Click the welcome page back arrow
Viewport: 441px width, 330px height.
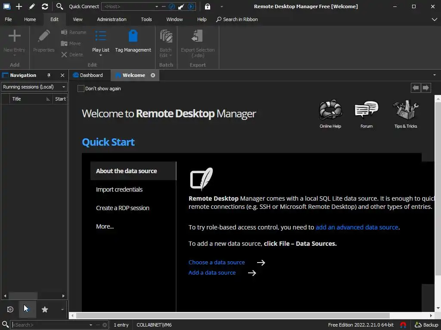416,88
